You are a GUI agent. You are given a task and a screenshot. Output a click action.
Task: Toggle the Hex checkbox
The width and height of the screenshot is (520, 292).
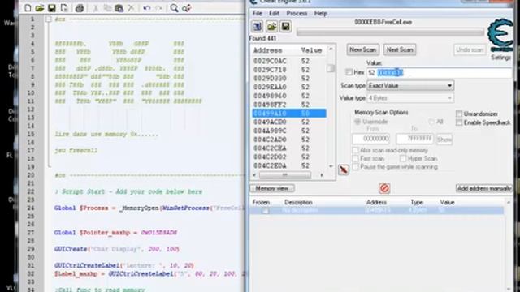[x=349, y=72]
